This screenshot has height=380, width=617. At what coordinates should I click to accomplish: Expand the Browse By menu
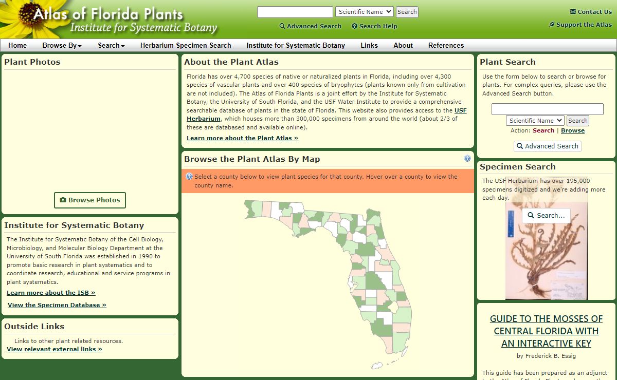coord(62,45)
